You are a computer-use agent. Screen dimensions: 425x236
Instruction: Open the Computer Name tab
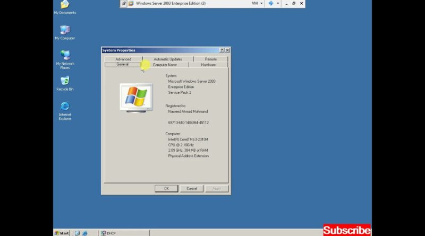(x=165, y=65)
